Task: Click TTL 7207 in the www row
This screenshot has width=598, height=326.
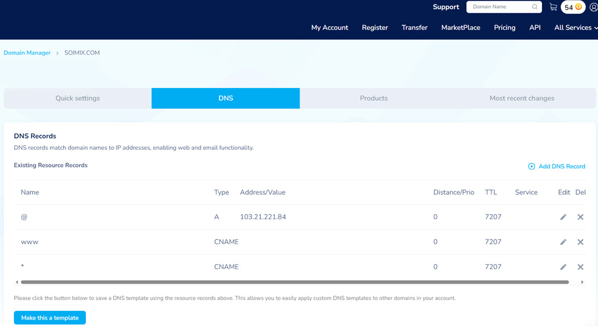Action: pos(493,242)
